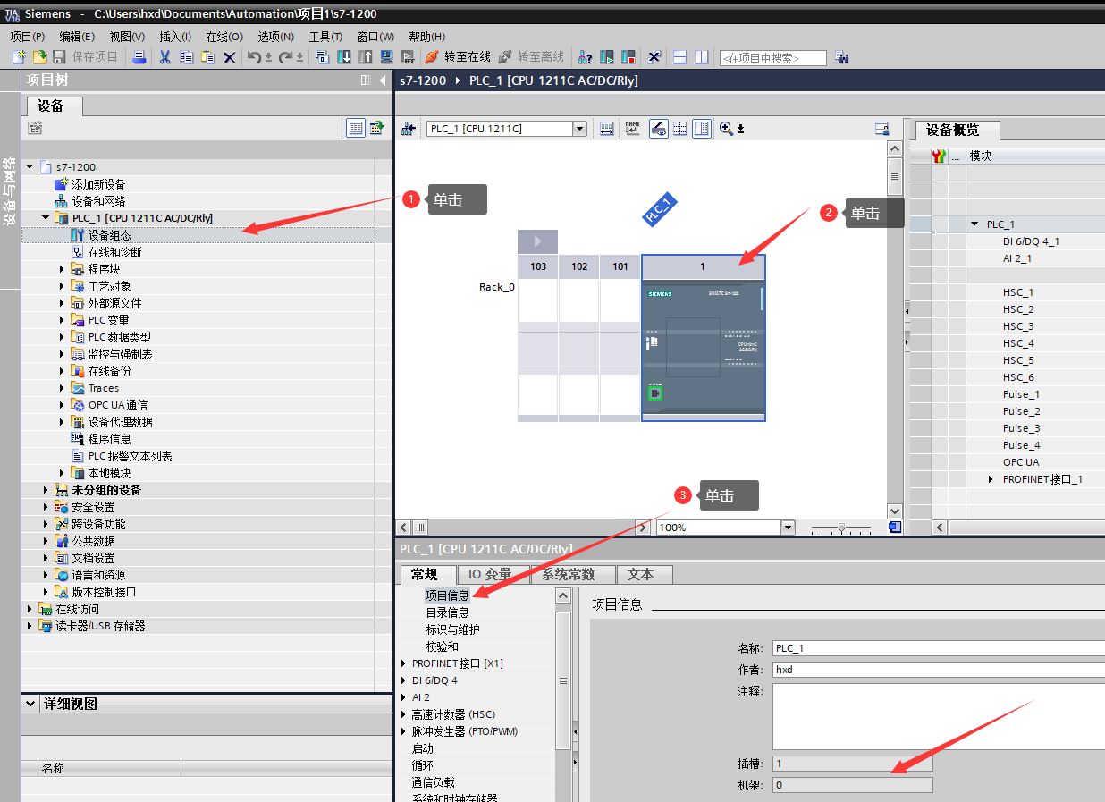Select the DI 6/DQ 4_1 row in device overview
The width and height of the screenshot is (1105, 802).
tap(1008, 241)
